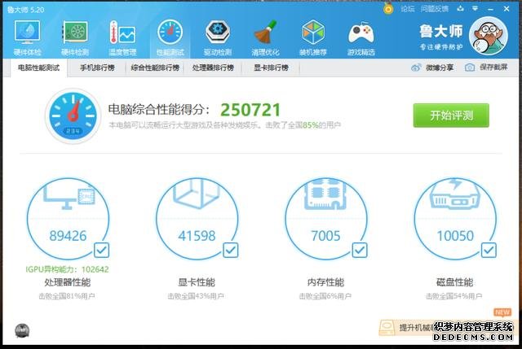Image resolution: width=522 pixels, height=349 pixels.
Task: Click the overall score 250721
Action: (x=250, y=110)
